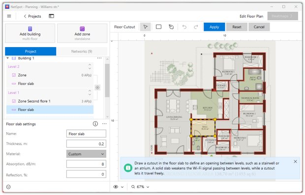Screen dimensions: 305x195
Task: Click the zoom magnifier icon
Action: (133, 187)
